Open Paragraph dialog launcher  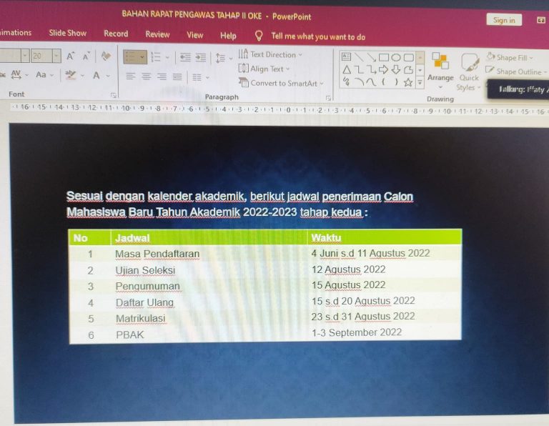coord(328,99)
